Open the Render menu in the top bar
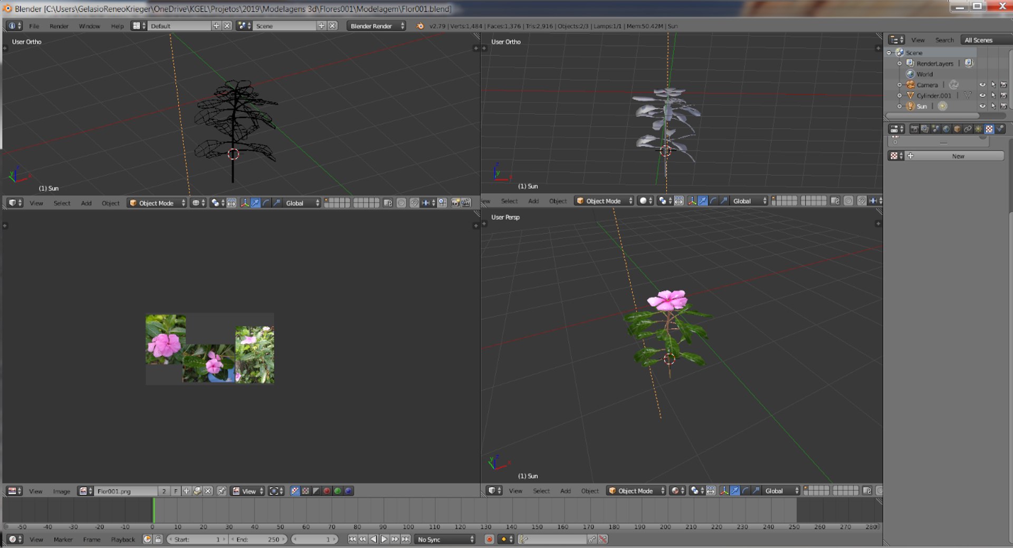This screenshot has height=548, width=1013. [x=59, y=26]
